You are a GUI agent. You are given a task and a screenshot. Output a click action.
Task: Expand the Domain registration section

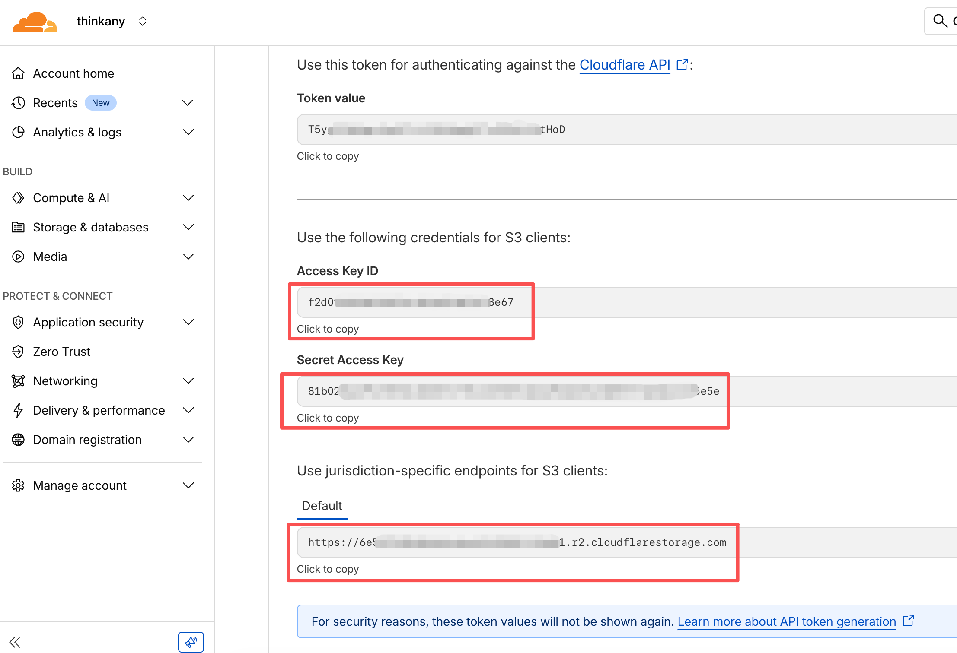[x=188, y=440]
